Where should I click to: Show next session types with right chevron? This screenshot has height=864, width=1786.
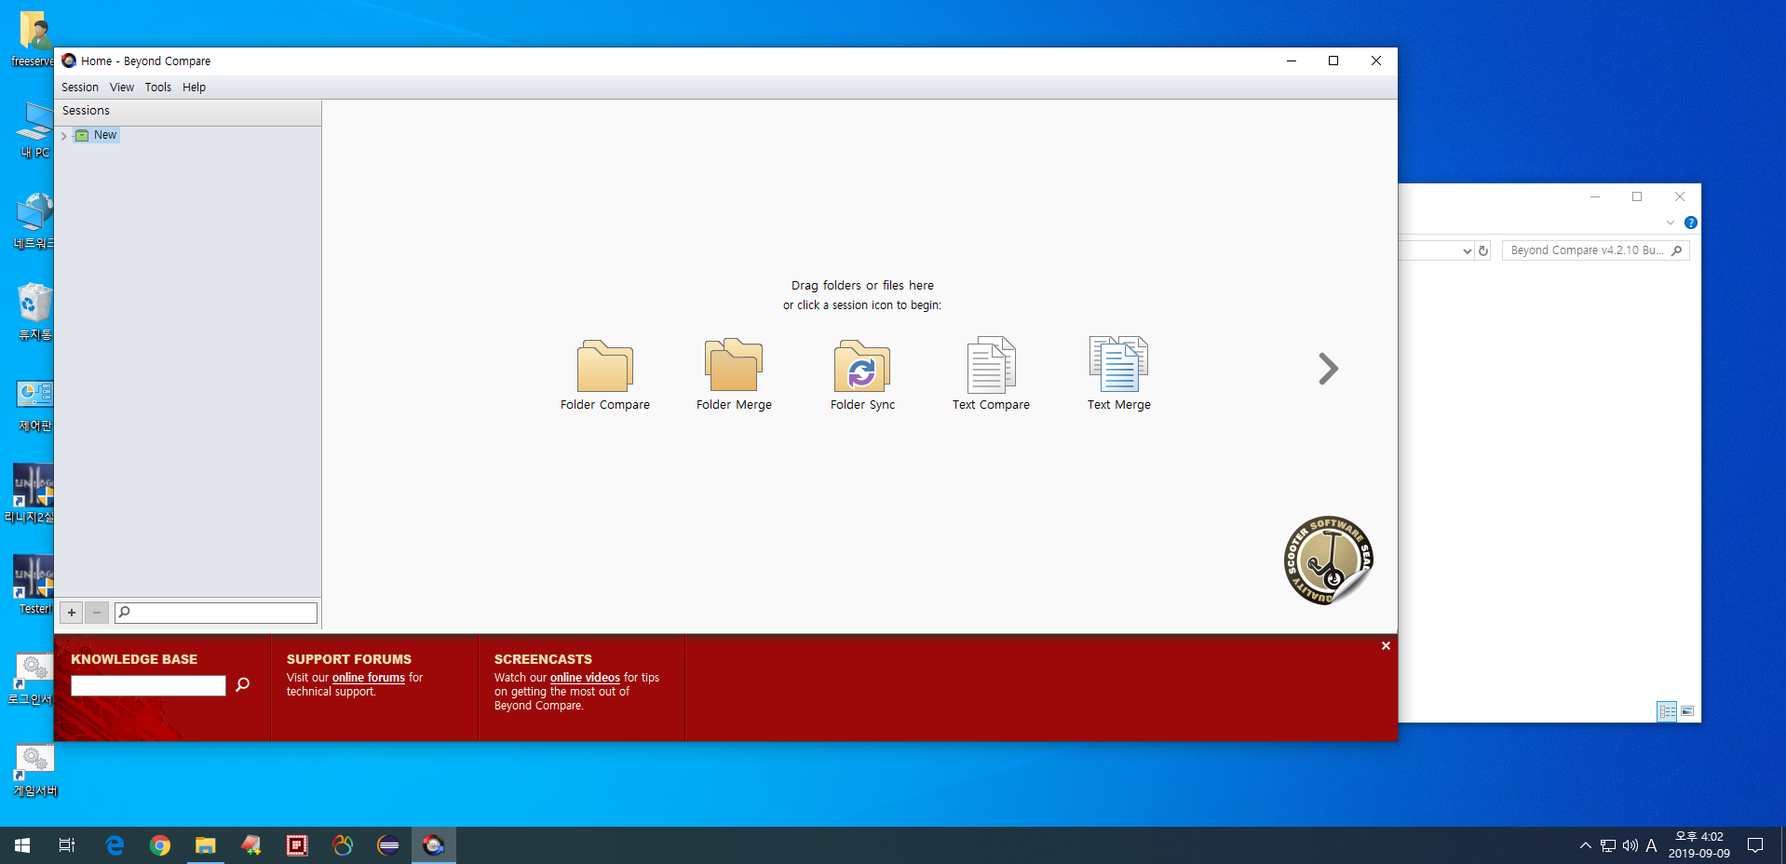1328,369
